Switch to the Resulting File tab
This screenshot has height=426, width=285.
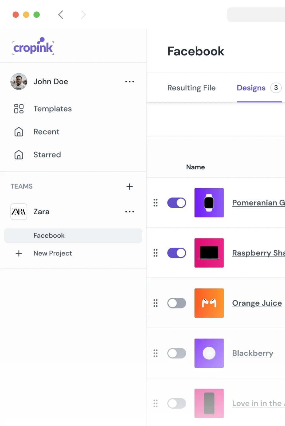click(191, 88)
